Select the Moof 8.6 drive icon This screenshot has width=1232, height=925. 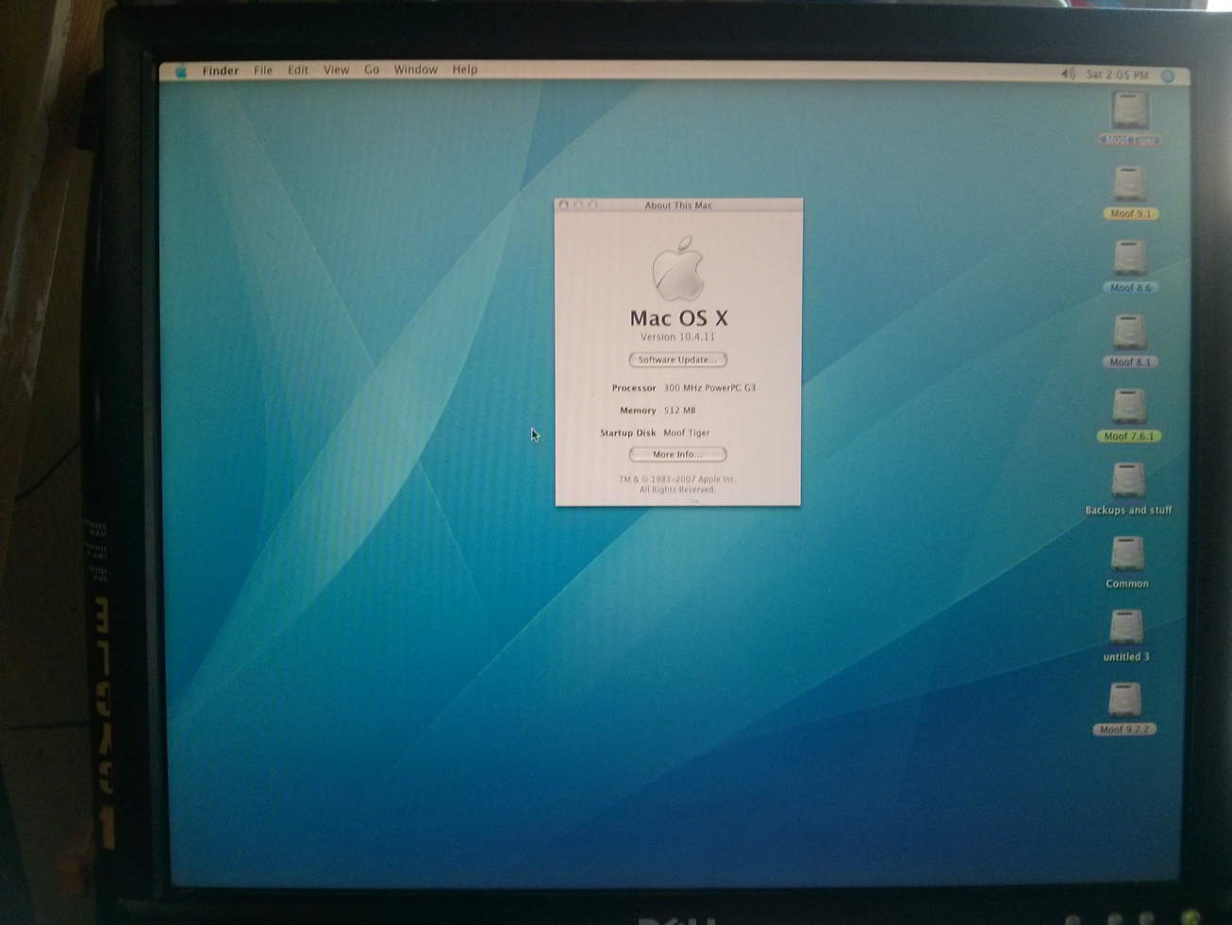pyautogui.click(x=1129, y=258)
